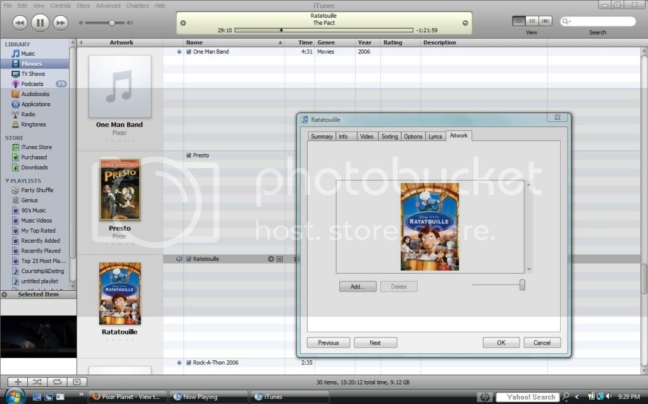This screenshot has width=648, height=404.
Task: Switch to Cover Flow view icon
Action: click(545, 21)
